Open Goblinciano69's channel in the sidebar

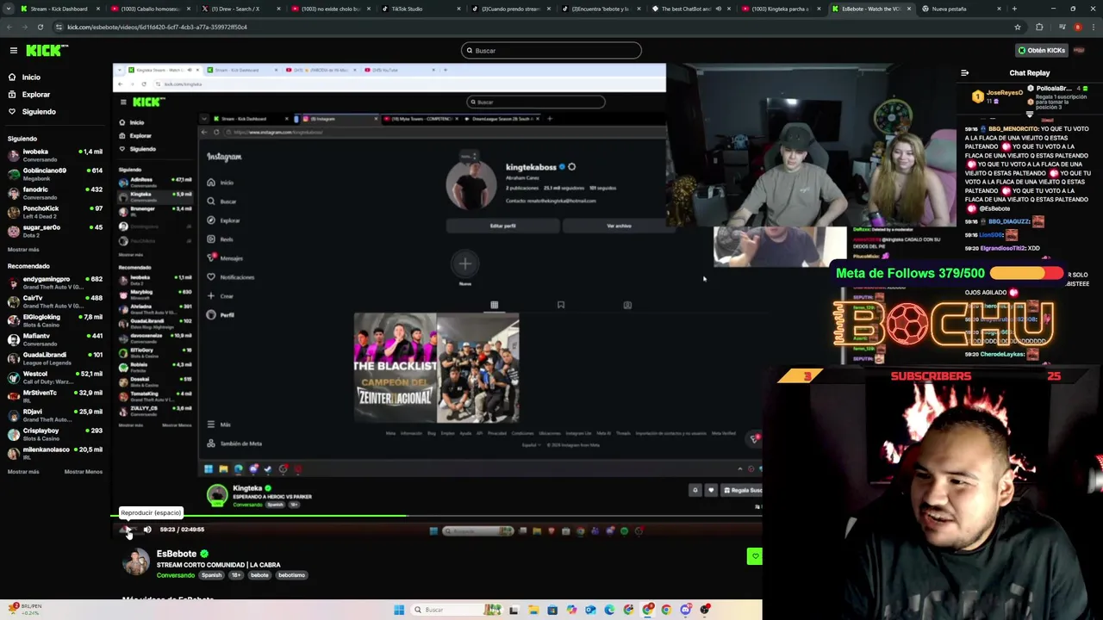tap(53, 174)
